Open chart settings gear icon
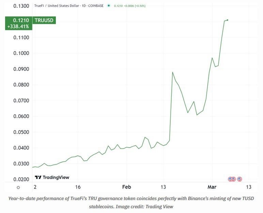Image resolution: width=263 pixels, height=213 pixels. point(18,187)
